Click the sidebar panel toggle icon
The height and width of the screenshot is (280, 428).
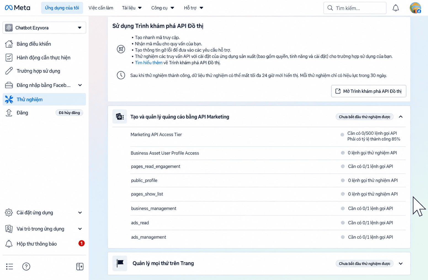[x=80, y=266]
